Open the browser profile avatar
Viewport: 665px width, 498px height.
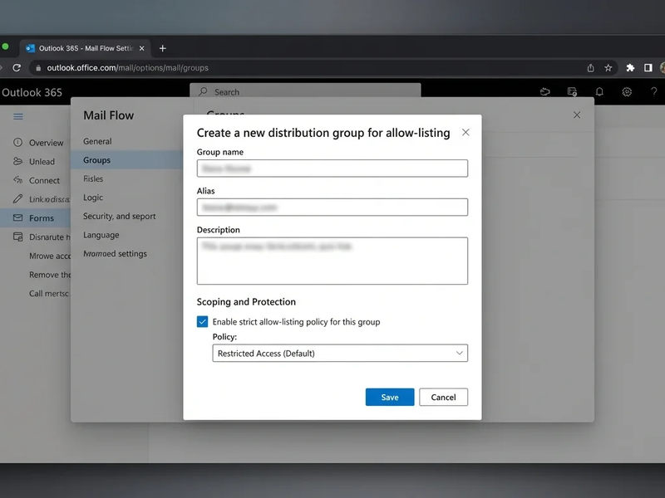(x=660, y=67)
